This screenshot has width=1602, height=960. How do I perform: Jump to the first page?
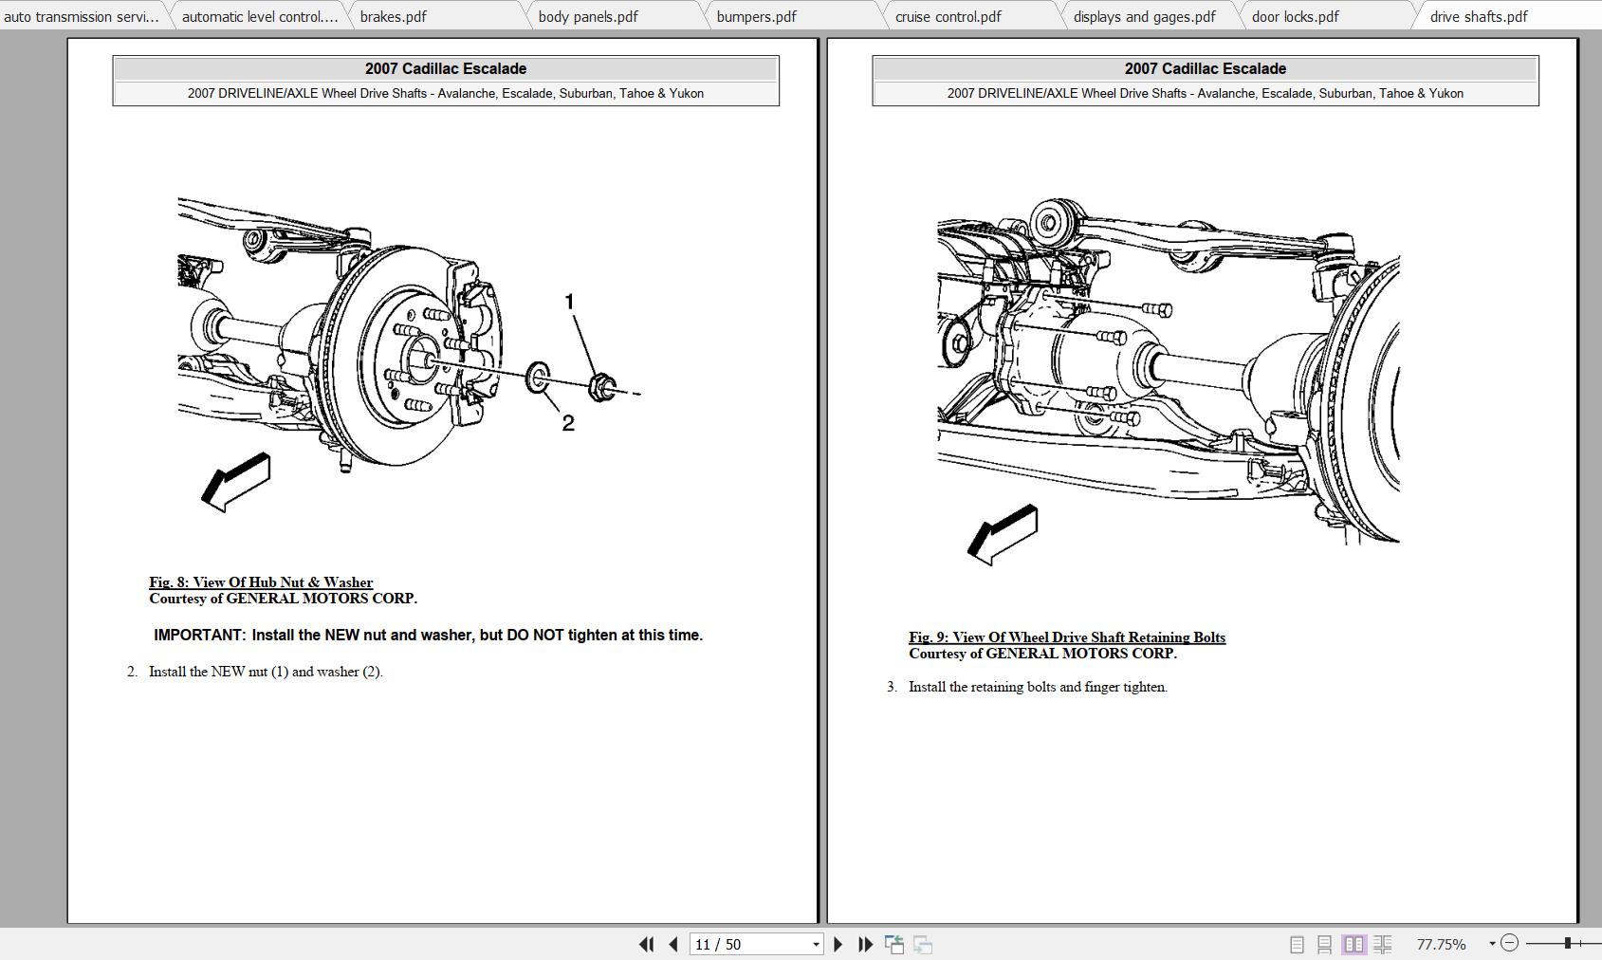pyautogui.click(x=648, y=945)
